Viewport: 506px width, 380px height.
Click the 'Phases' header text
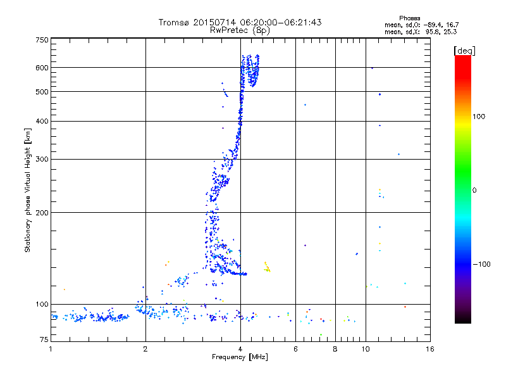pos(409,18)
